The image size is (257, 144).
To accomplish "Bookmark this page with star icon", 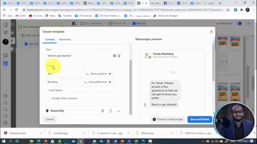I will [228, 10].
